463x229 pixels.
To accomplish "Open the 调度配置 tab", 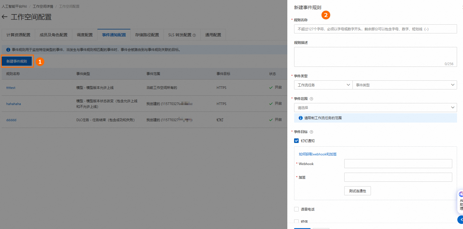I will (85, 35).
